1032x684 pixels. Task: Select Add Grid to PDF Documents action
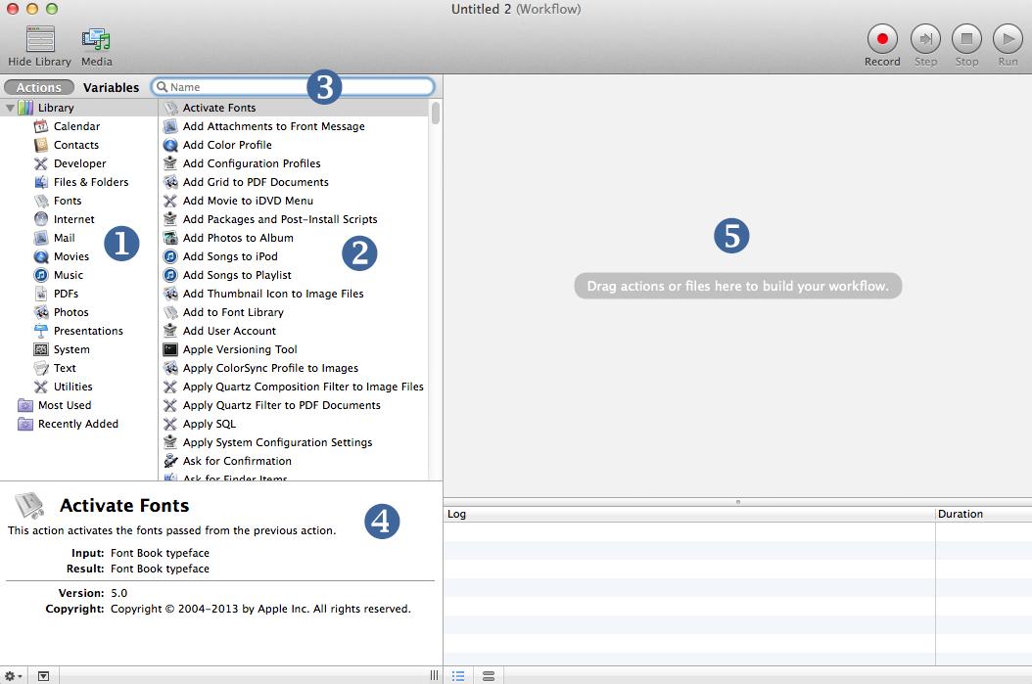[294, 182]
